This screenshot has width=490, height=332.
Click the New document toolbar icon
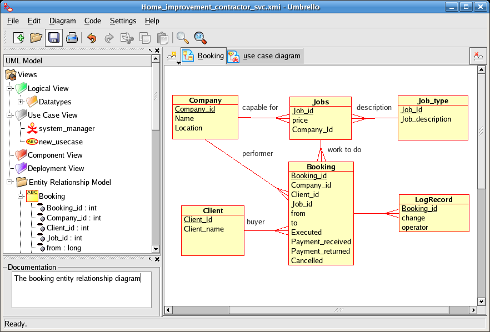19,38
